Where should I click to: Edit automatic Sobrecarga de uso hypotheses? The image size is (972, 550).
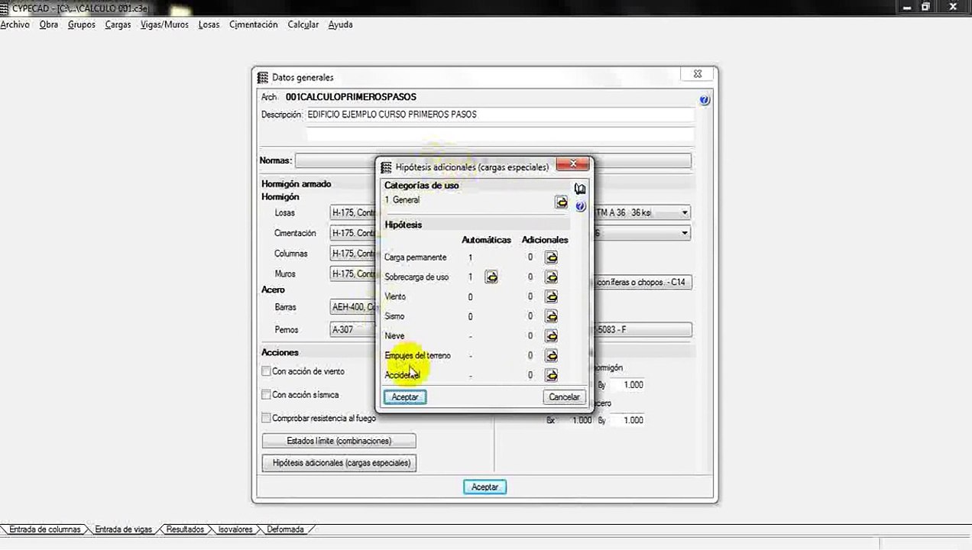[491, 277]
